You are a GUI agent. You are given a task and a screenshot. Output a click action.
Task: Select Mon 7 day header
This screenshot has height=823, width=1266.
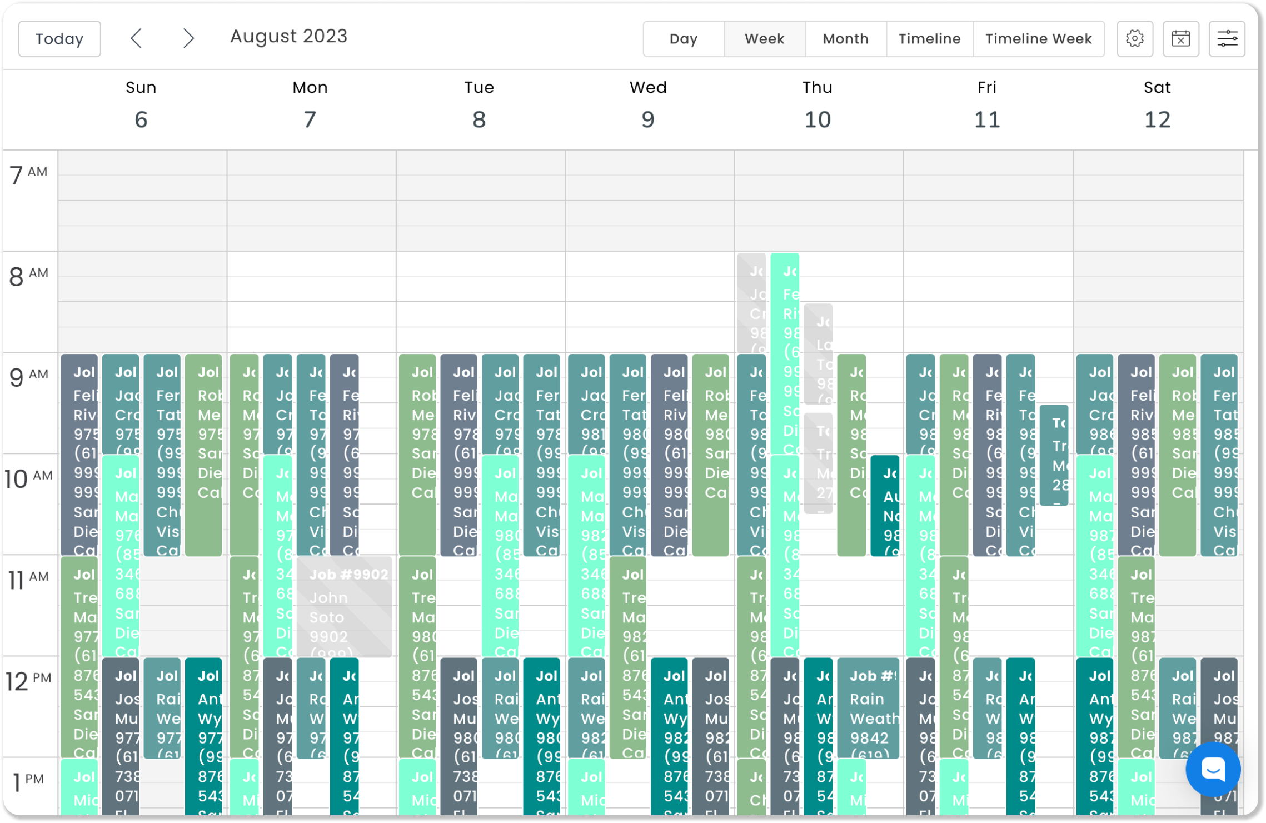(310, 106)
